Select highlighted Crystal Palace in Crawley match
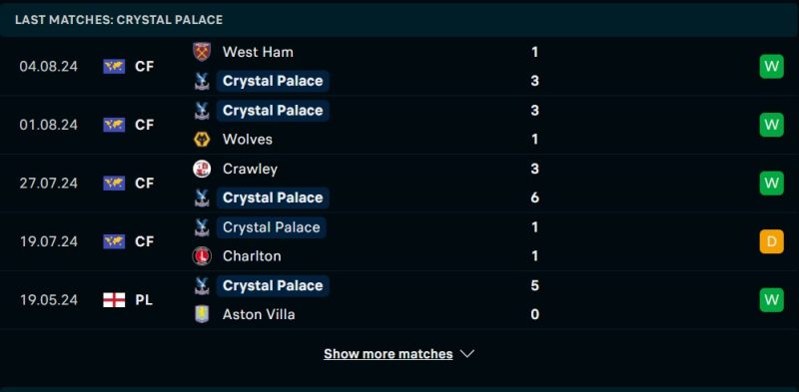The height and width of the screenshot is (392, 799). (x=273, y=198)
